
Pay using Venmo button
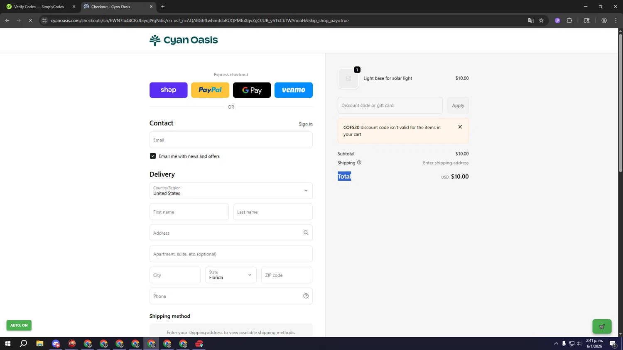point(294,90)
